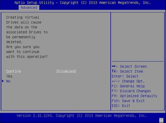The width and height of the screenshot is (166, 123).
Task: Click the 'with this operation?' text line
Action: tap(27, 57)
